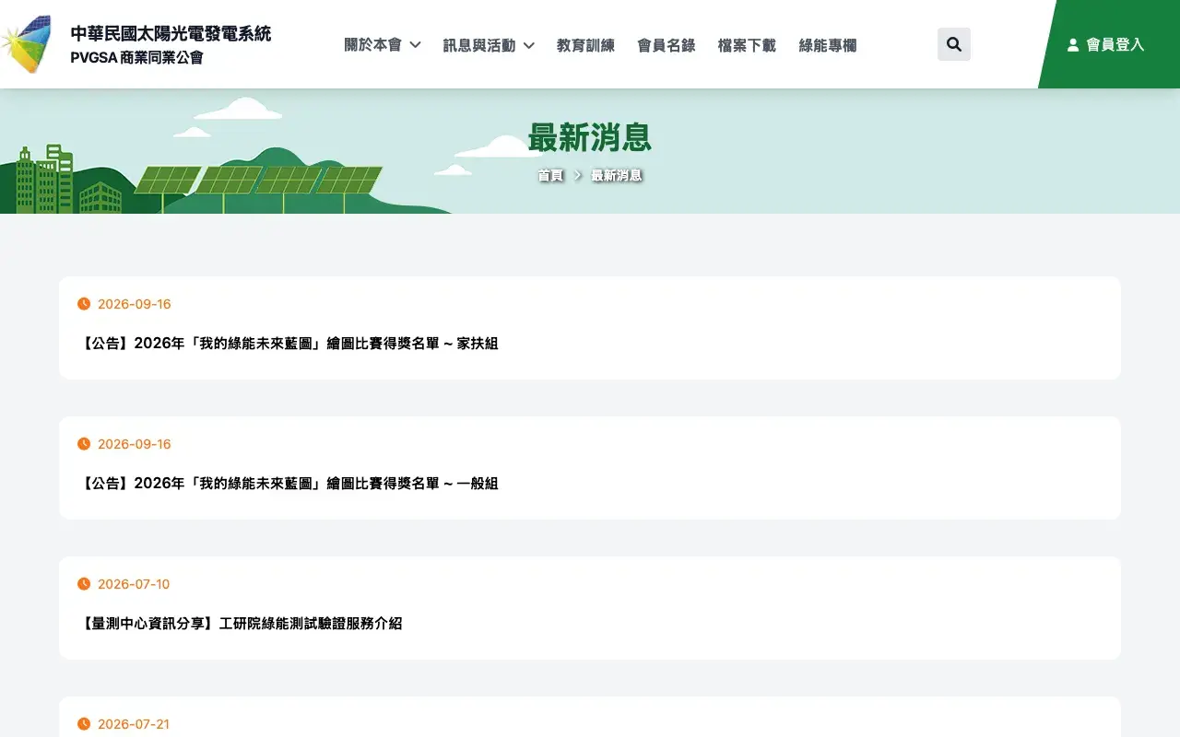This screenshot has height=737, width=1180.
Task: Click the 最新消息 page heading
Action: coord(590,137)
